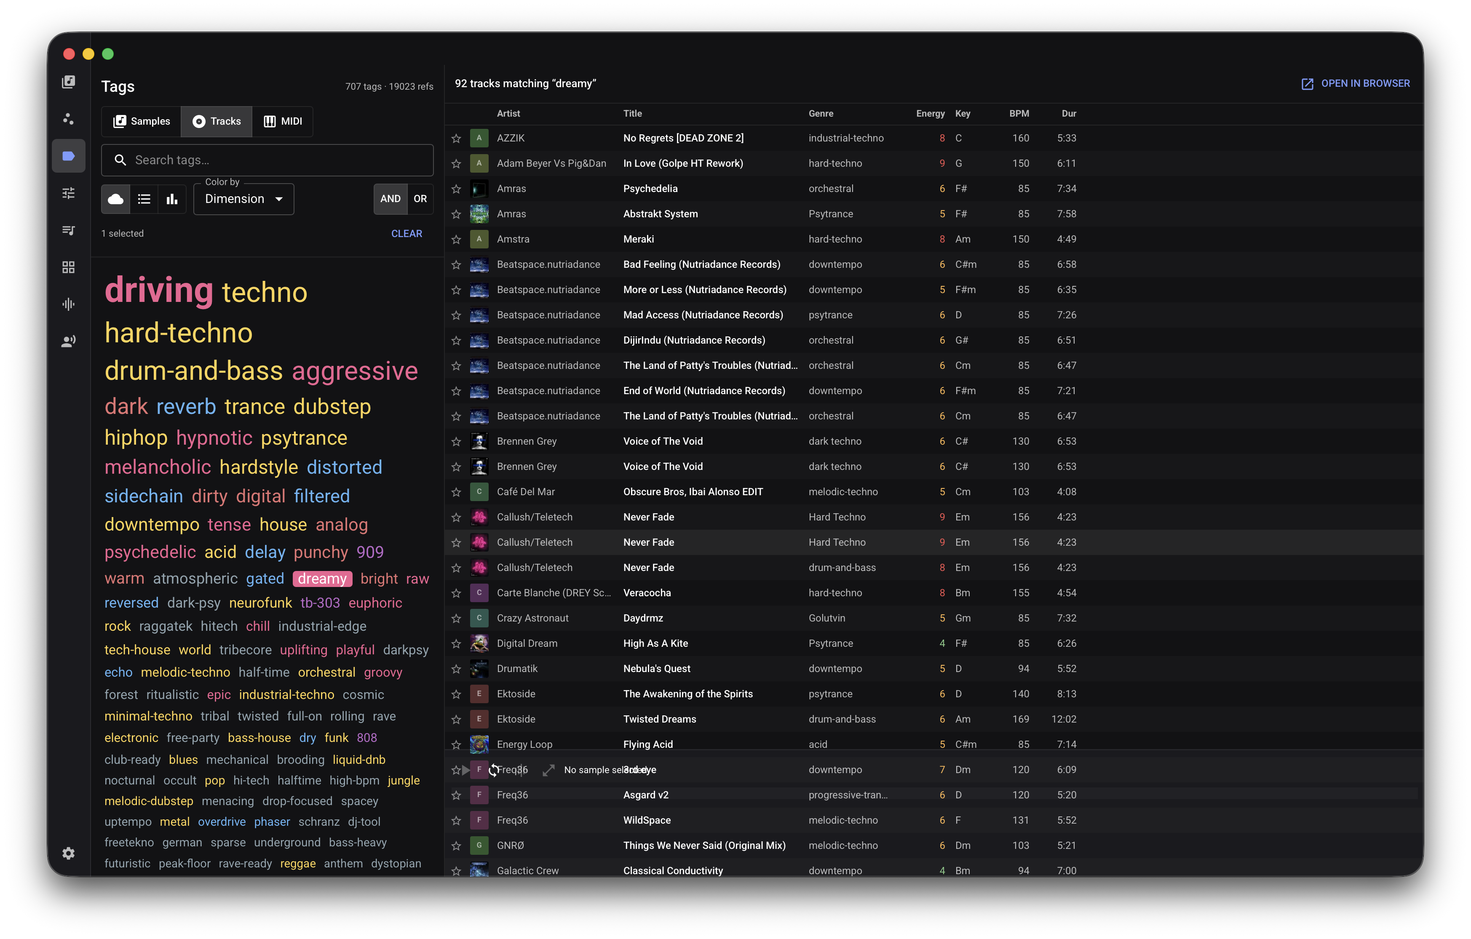Set tag filter mode to OR
This screenshot has height=939, width=1471.
click(420, 199)
